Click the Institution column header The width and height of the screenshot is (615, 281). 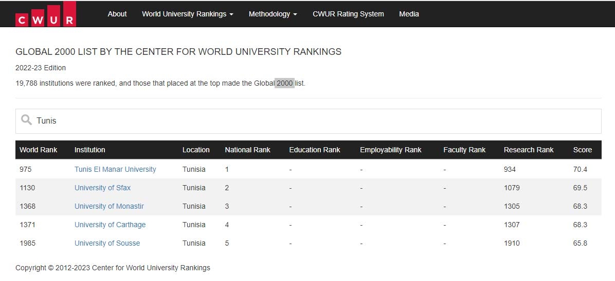coord(90,150)
